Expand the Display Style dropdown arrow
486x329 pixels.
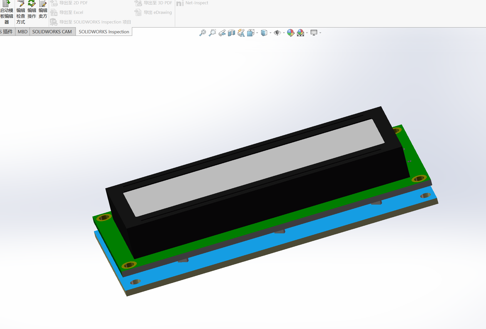point(270,33)
